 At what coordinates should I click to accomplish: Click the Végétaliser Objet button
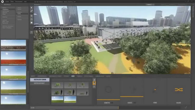coord(40,83)
